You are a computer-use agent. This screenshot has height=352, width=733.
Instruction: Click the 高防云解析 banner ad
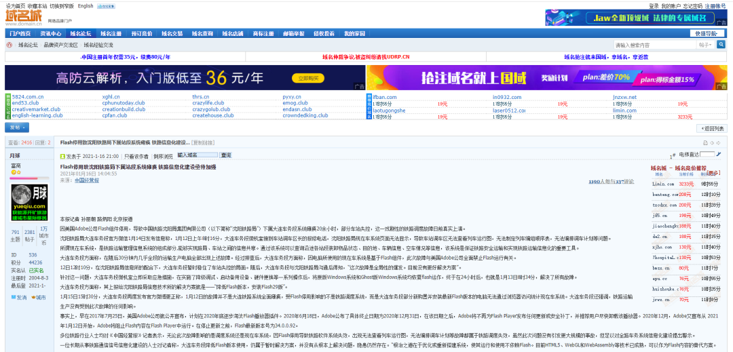coord(185,77)
